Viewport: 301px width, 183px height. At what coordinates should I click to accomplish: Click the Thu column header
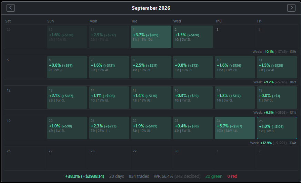coord(219,21)
